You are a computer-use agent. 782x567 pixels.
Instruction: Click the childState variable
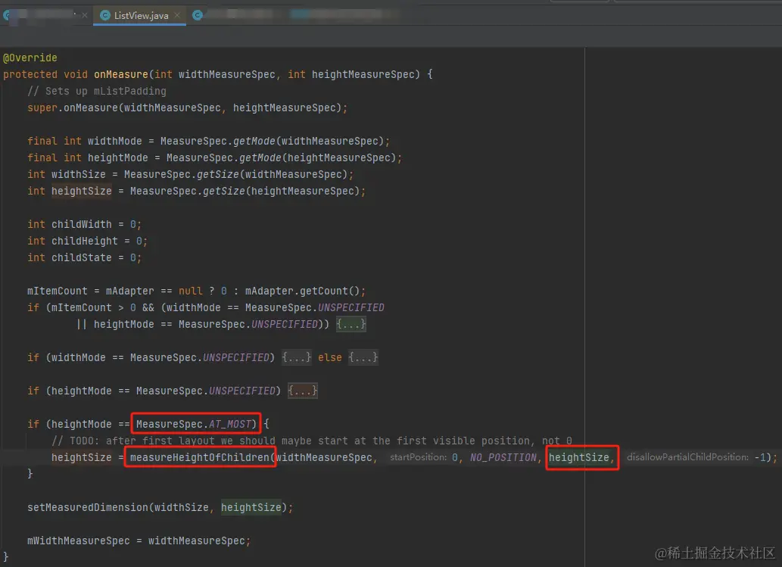(x=81, y=258)
